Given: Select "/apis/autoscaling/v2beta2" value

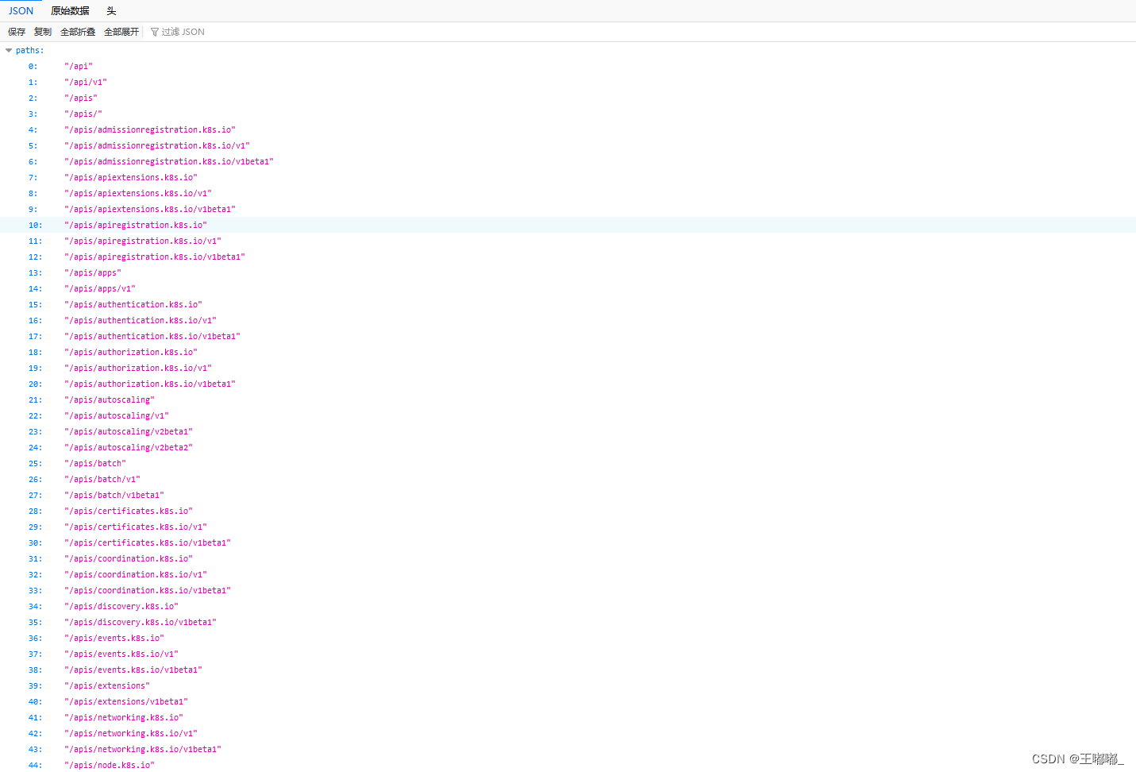Looking at the screenshot, I should (129, 447).
